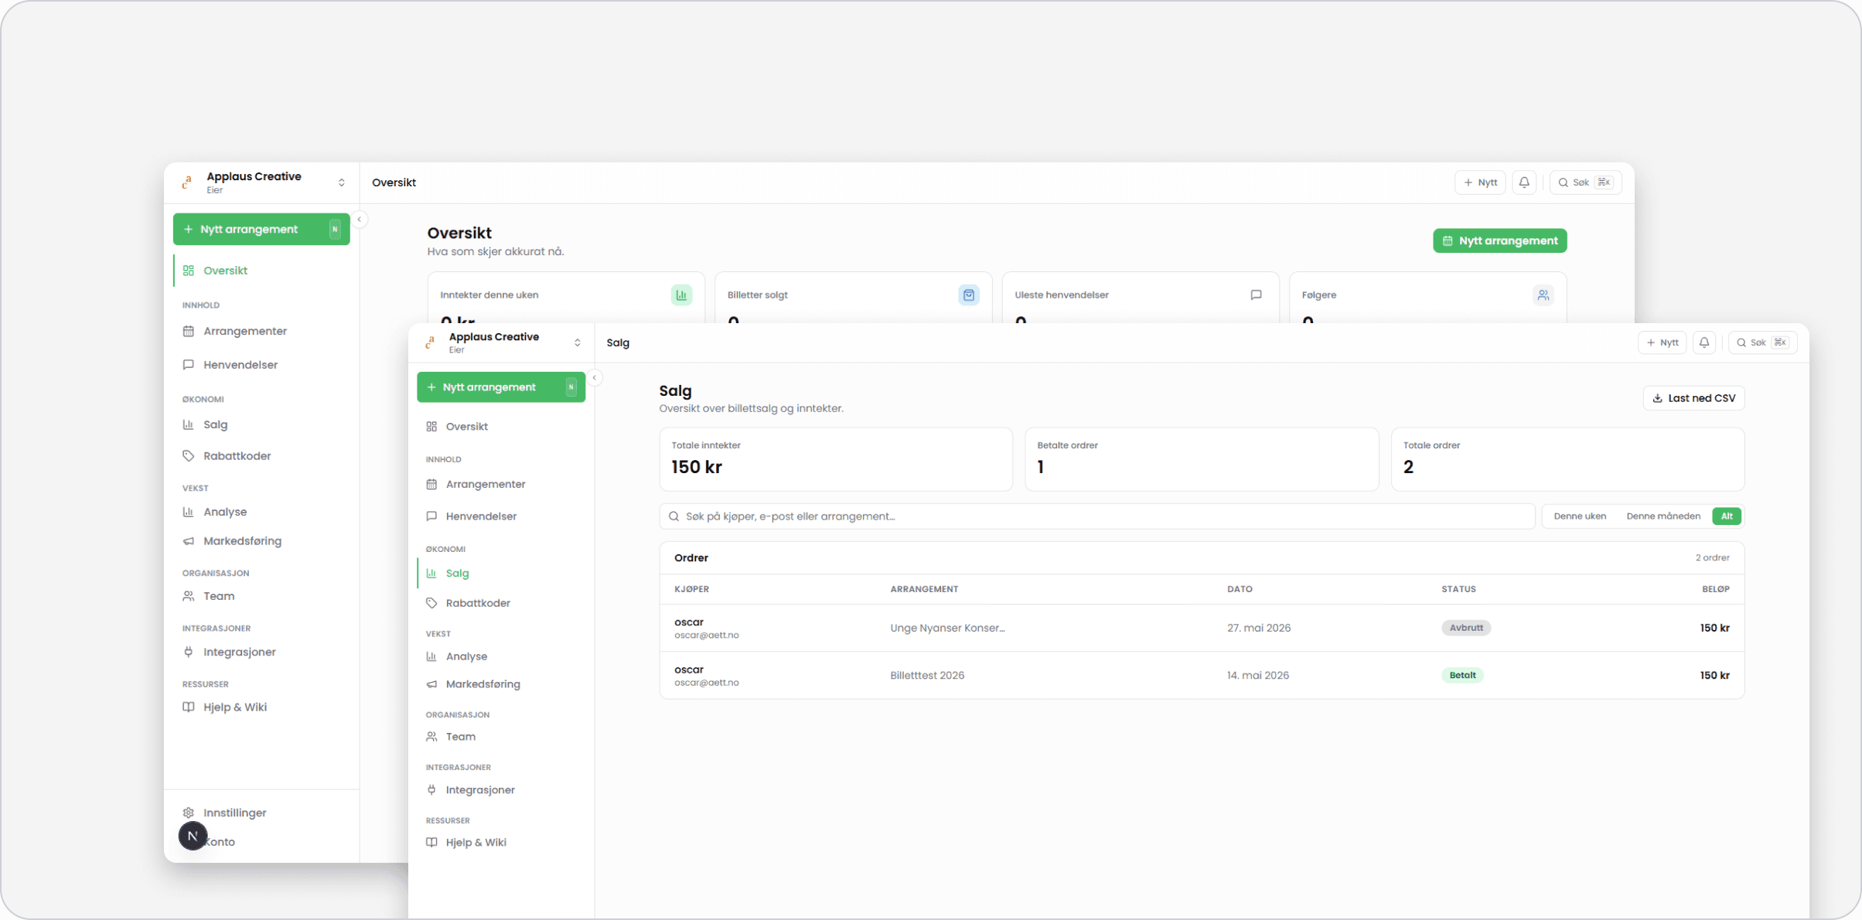Click the Rabattkoder tag icon in the Oversikt sidebar

[189, 456]
